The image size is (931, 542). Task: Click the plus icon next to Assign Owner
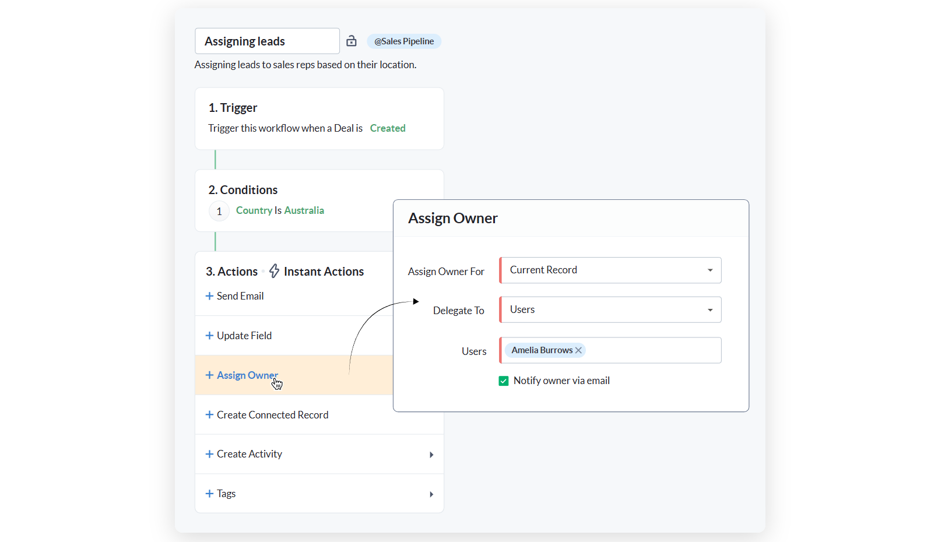click(x=209, y=375)
